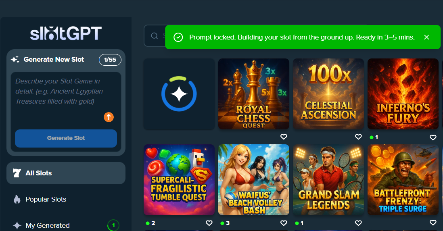Click the star icon next to My Generated
Viewport: 443px width, 231px height.
(17, 225)
